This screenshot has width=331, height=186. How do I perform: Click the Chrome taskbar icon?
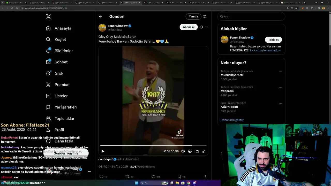point(189,183)
